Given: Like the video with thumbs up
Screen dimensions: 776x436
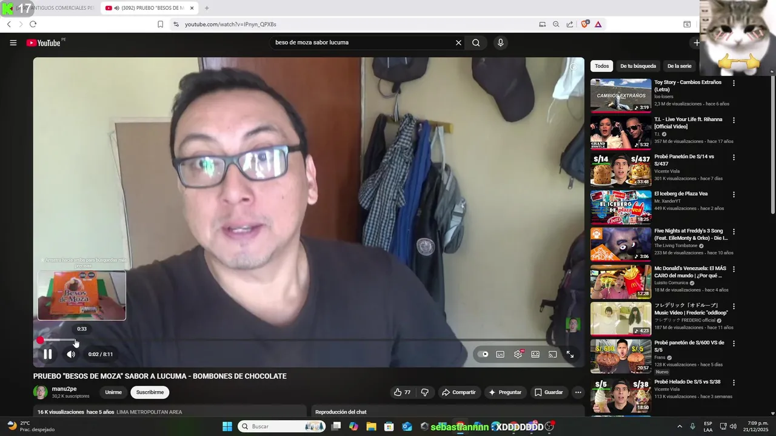Looking at the screenshot, I should coord(402,392).
